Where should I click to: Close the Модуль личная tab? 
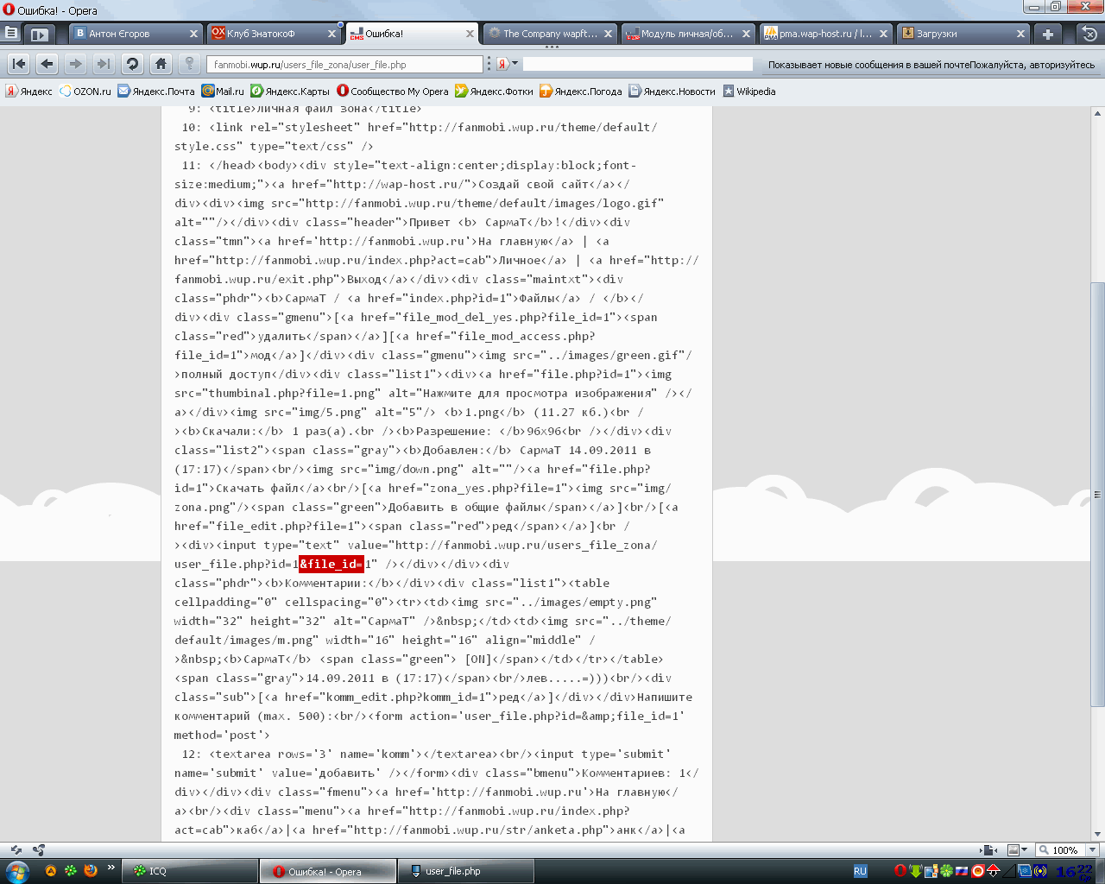pos(746,34)
